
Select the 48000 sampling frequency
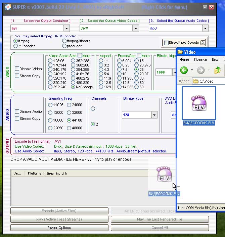point(69,128)
